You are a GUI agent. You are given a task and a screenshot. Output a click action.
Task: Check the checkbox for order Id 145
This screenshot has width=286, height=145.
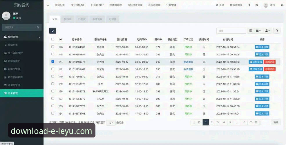(x=53, y=54)
